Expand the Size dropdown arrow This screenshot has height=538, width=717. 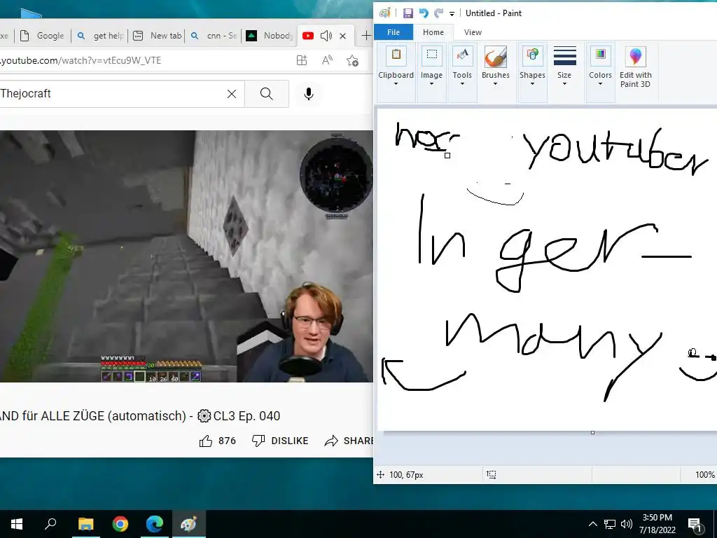tap(564, 84)
